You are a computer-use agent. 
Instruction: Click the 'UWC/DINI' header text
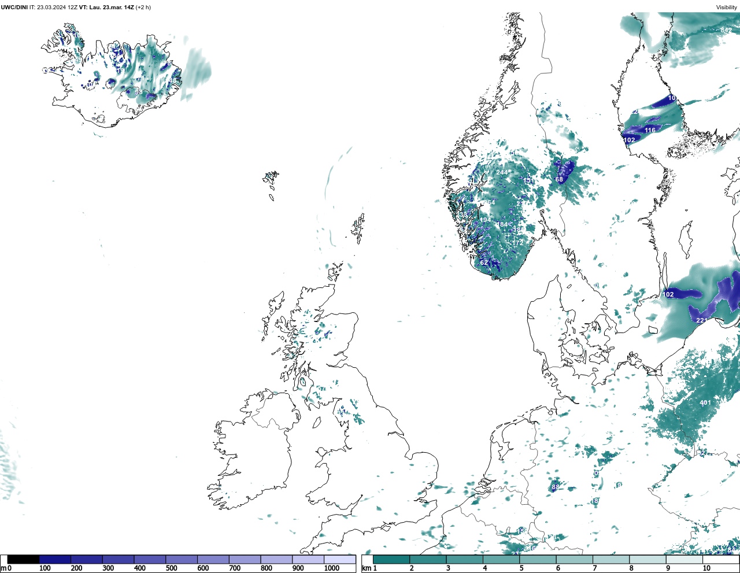pyautogui.click(x=14, y=8)
